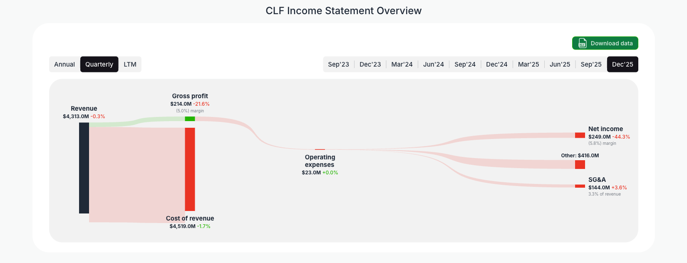View Jun'24 quarterly results
The height and width of the screenshot is (263, 687).
tap(433, 64)
